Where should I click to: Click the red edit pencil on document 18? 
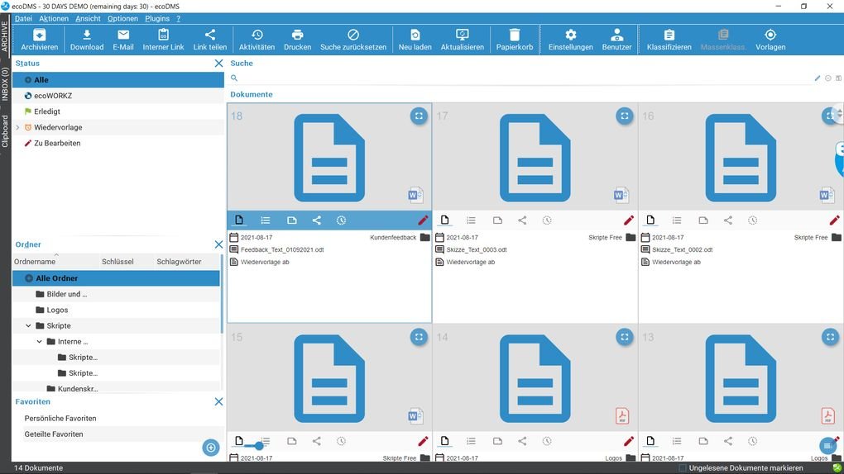(x=423, y=220)
